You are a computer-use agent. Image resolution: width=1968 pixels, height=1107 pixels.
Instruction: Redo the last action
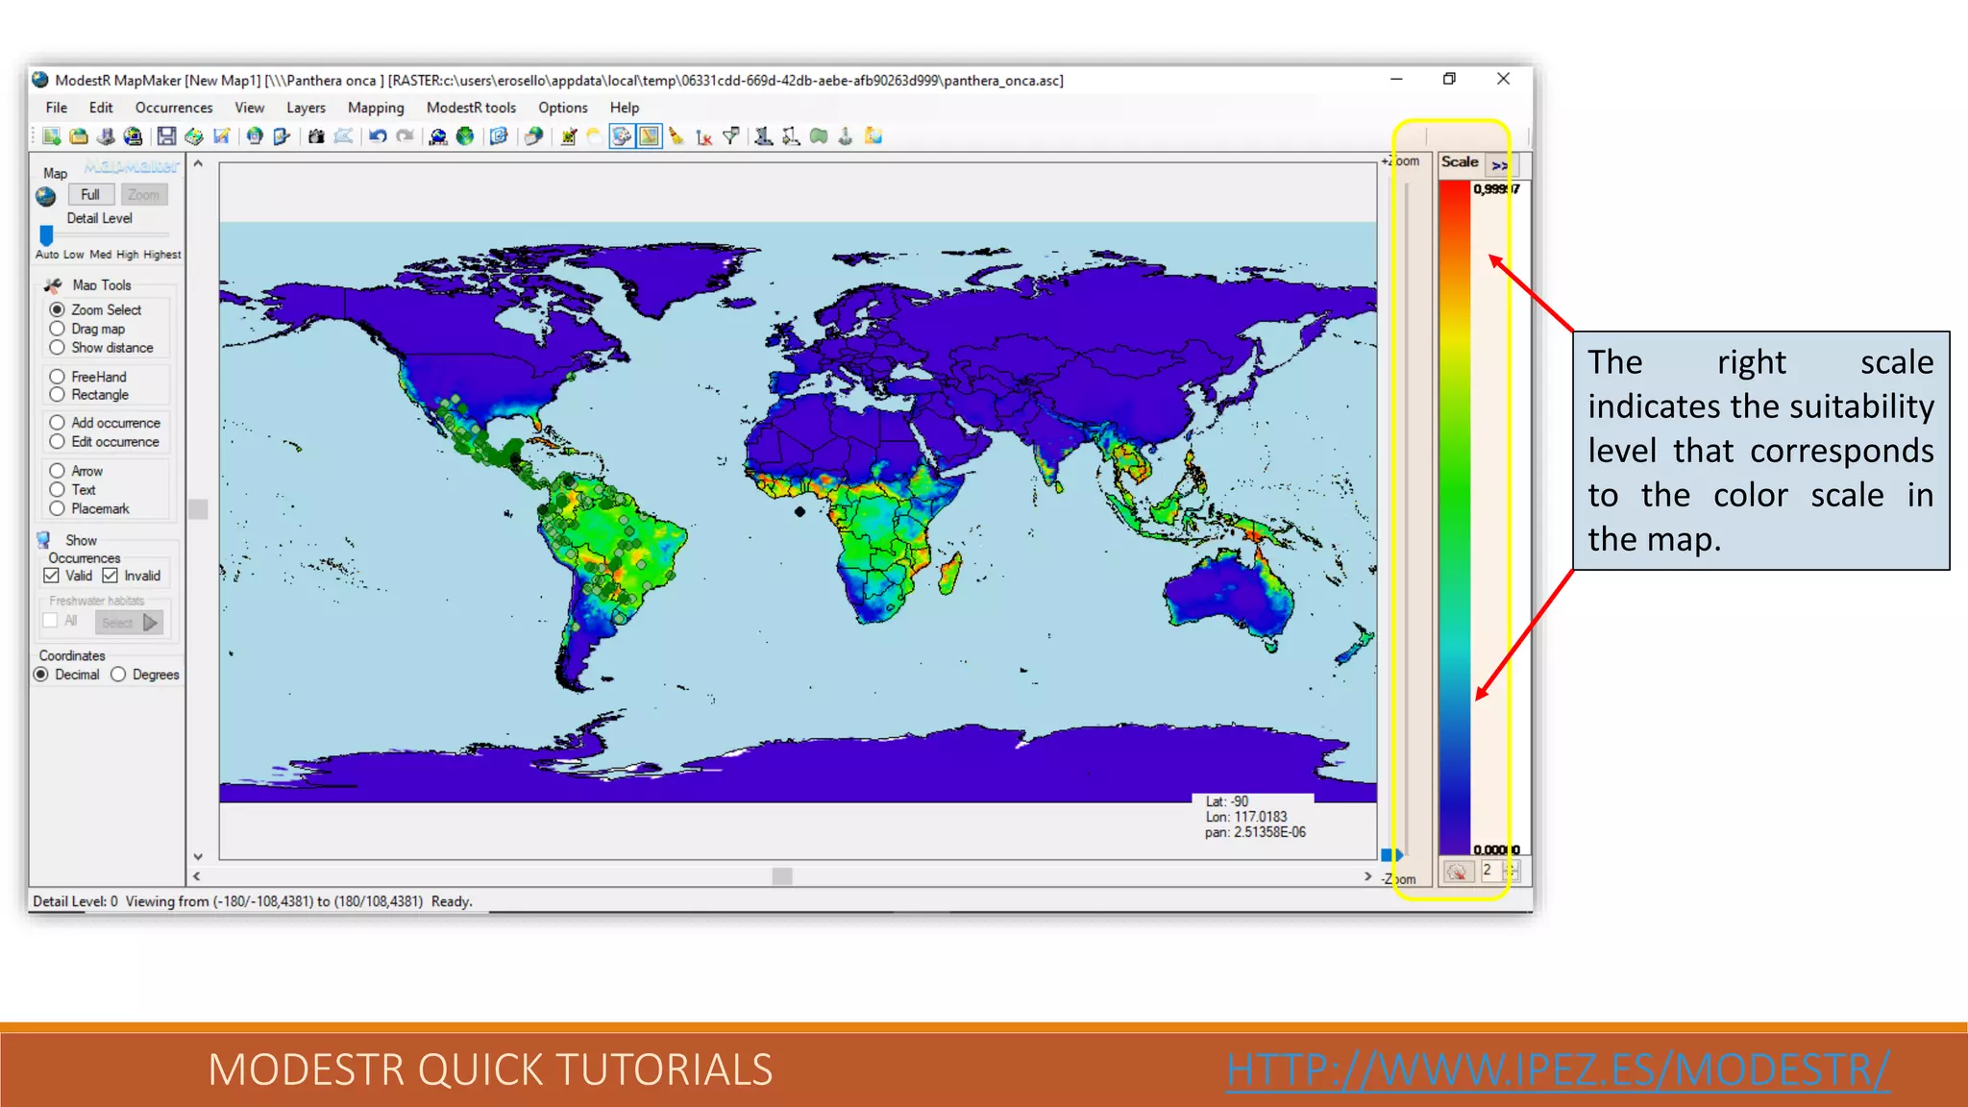(406, 136)
